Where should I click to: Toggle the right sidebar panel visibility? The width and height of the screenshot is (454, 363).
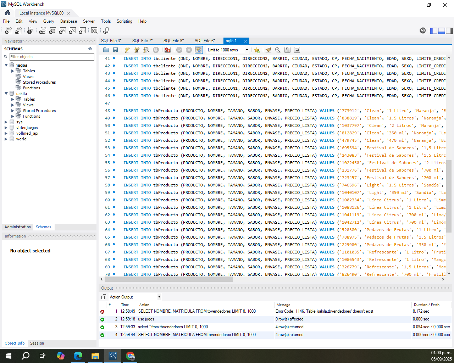coord(449,31)
